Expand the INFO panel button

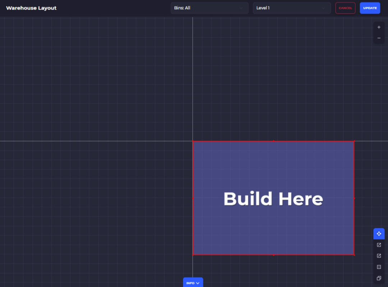click(193, 283)
